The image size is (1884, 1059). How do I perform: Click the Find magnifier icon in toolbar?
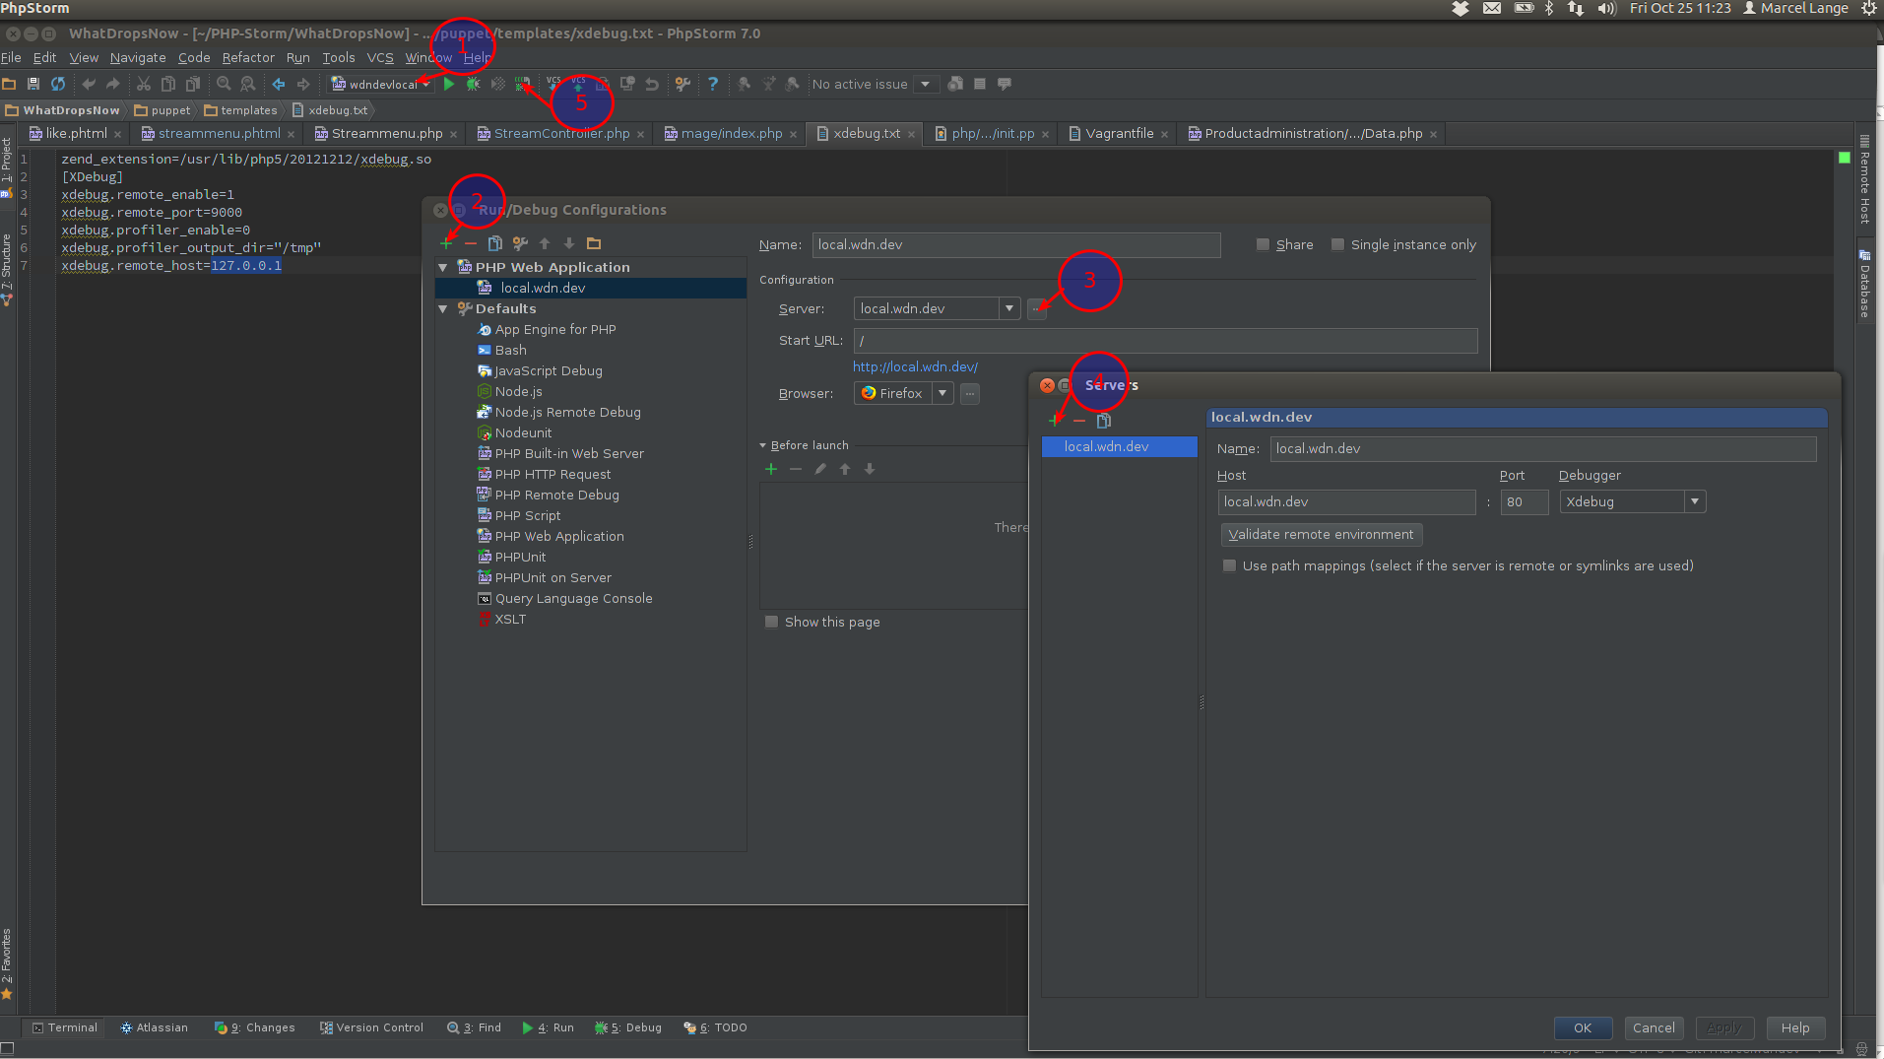coord(224,84)
